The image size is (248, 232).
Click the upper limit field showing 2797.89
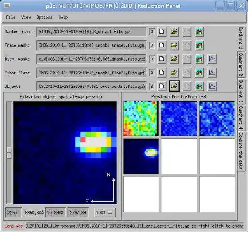[x=78, y=213]
